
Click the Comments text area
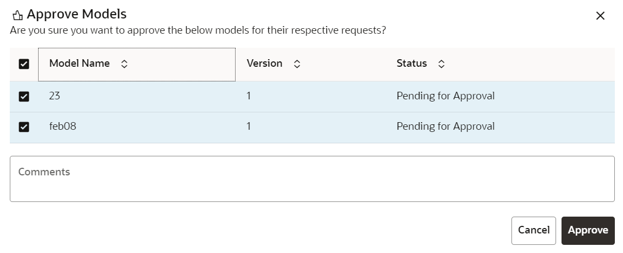312,179
